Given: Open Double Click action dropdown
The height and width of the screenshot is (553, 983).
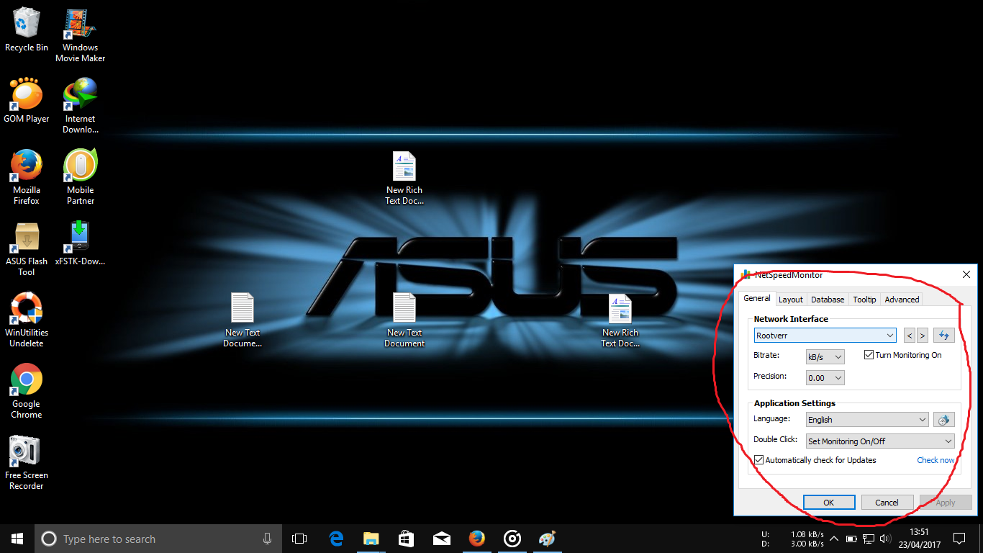Looking at the screenshot, I should click(880, 441).
